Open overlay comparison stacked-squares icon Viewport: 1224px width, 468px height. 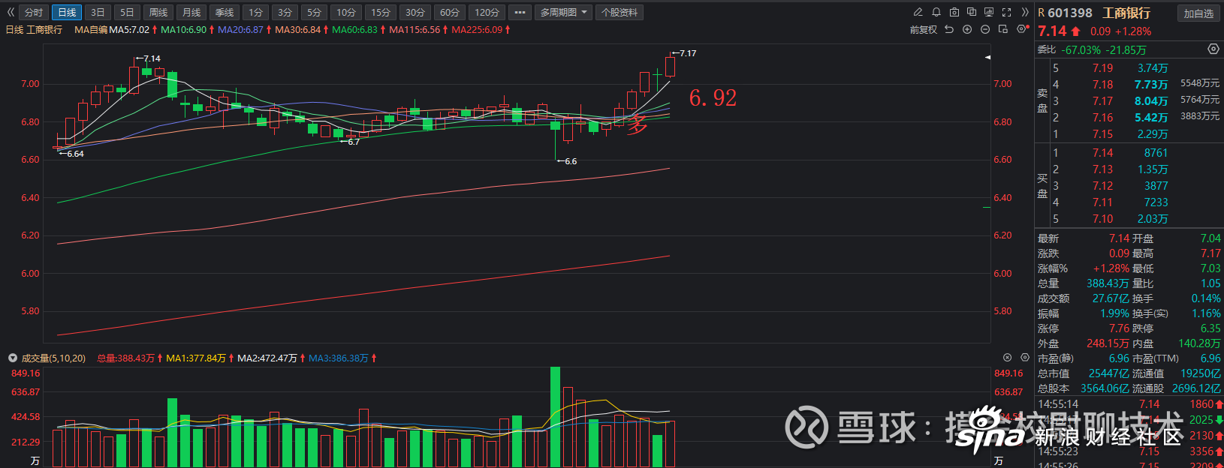[972, 12]
